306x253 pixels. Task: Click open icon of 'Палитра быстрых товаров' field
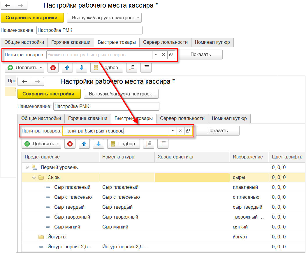(x=188, y=131)
